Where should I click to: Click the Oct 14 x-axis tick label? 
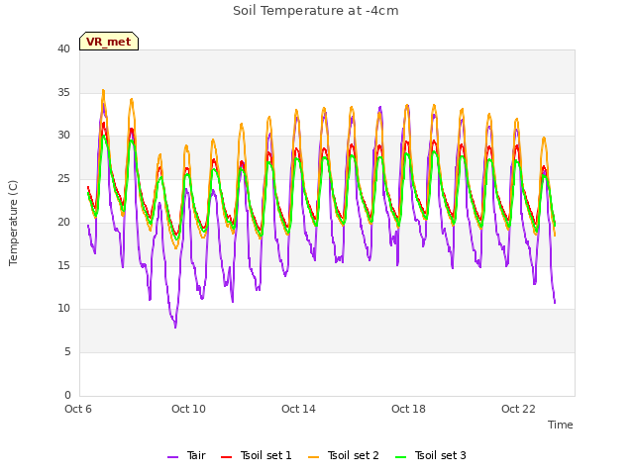298,409
